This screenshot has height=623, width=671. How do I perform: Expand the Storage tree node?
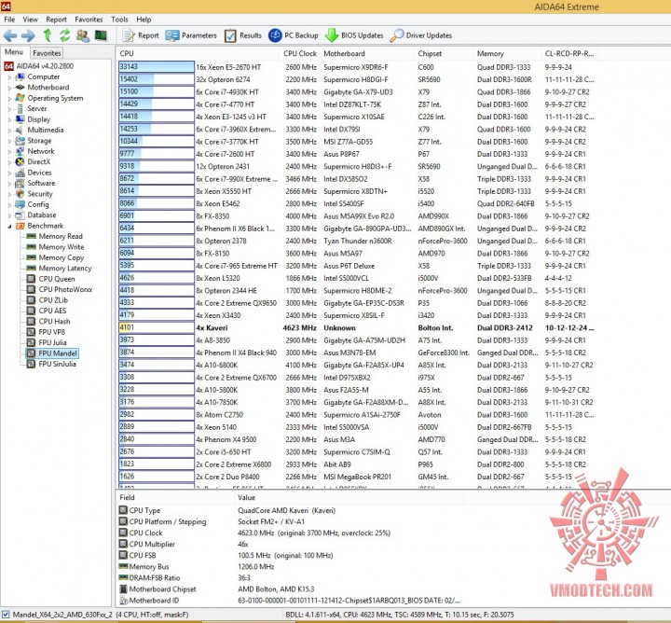(9, 141)
